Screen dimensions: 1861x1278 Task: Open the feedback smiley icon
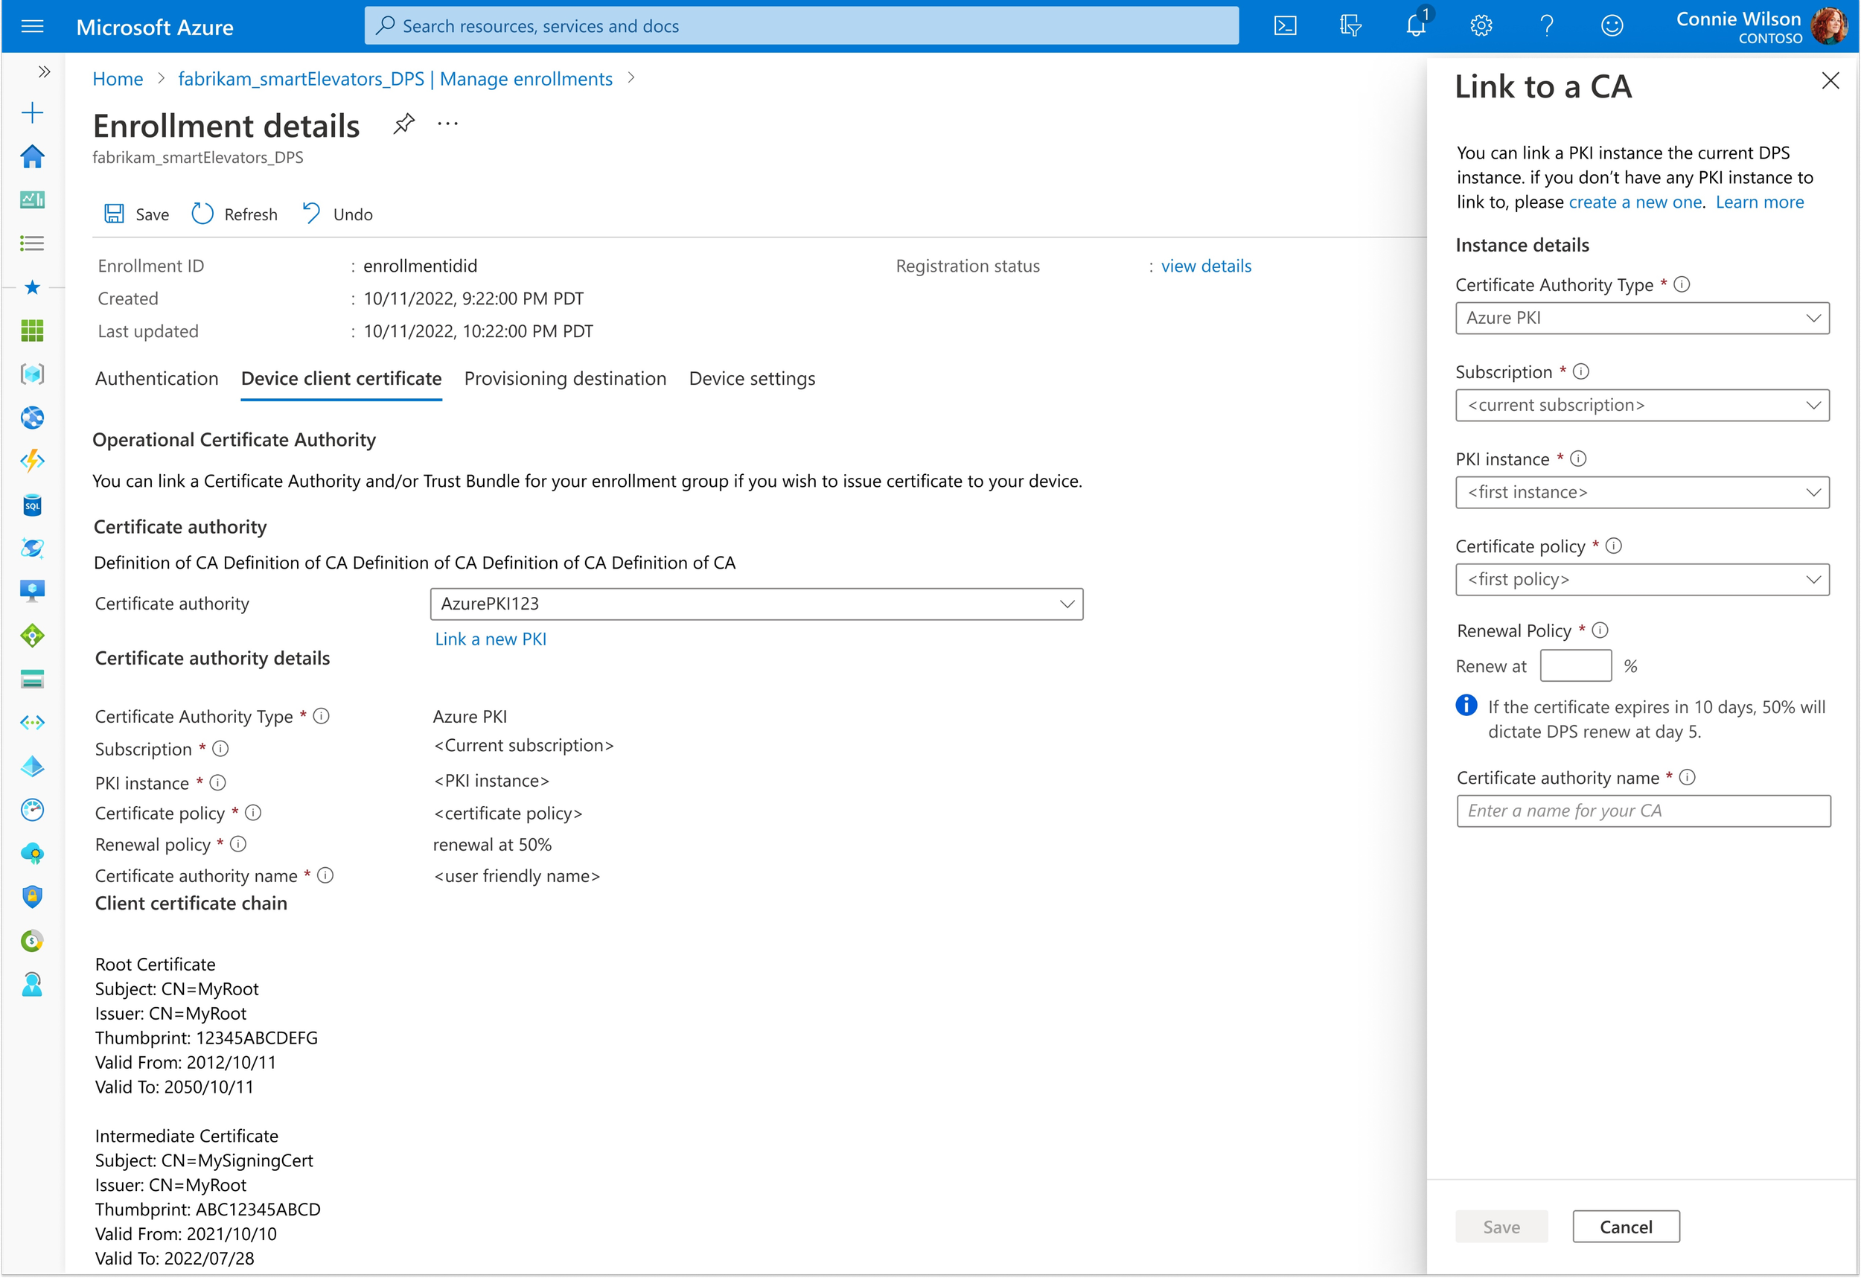pos(1611,27)
